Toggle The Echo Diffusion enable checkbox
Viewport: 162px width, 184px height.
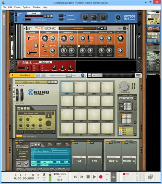(60, 46)
